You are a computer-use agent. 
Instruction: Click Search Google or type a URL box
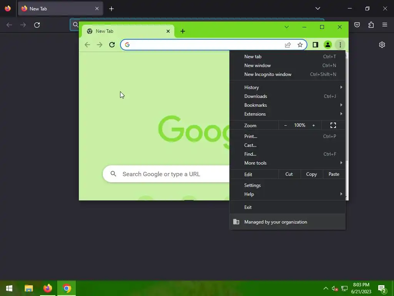point(166,174)
